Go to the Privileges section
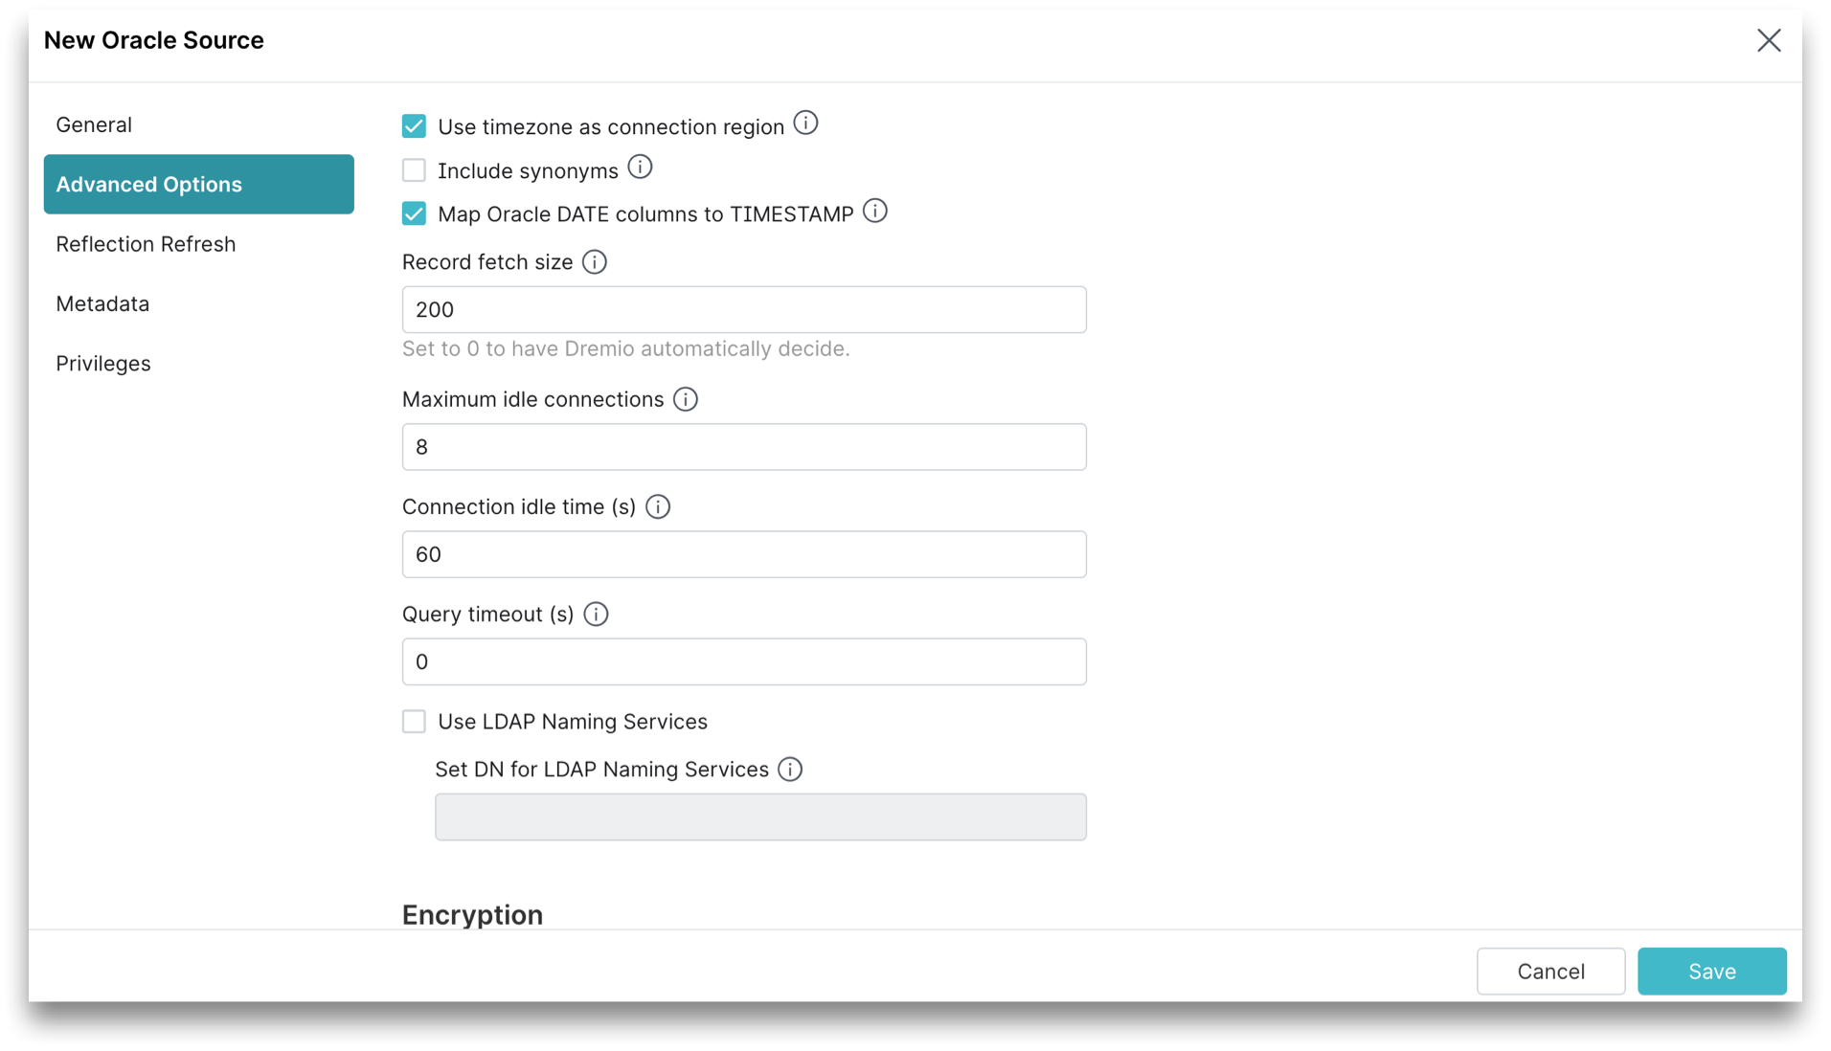Screen dimensions: 1831x1051 (103, 363)
